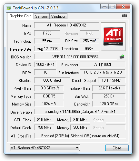Viewport: 139px width, 161px height.
Task: Click the maximize window button
Action: click(113, 7)
